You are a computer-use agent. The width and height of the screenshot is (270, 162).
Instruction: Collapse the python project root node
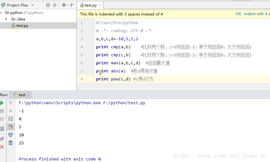point(1,13)
